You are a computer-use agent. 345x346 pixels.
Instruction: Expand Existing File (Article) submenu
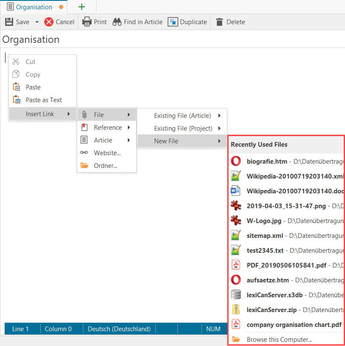[182, 116]
